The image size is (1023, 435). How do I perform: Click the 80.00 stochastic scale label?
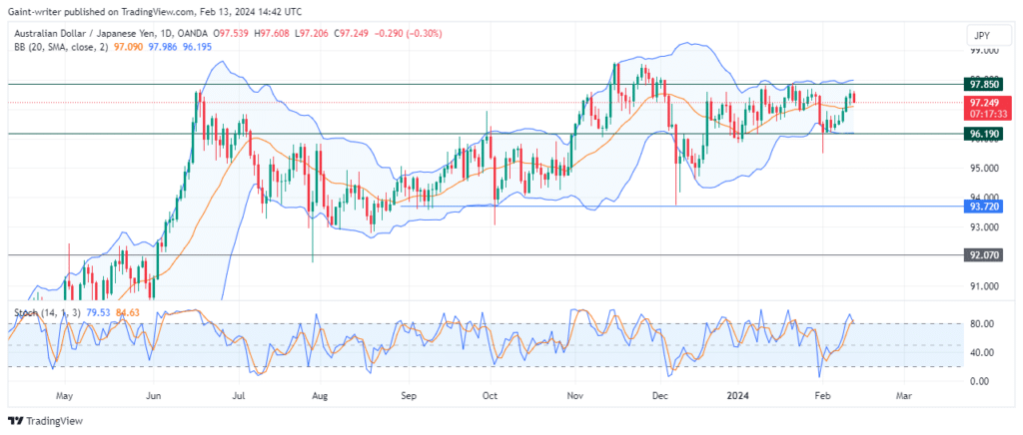(x=983, y=323)
